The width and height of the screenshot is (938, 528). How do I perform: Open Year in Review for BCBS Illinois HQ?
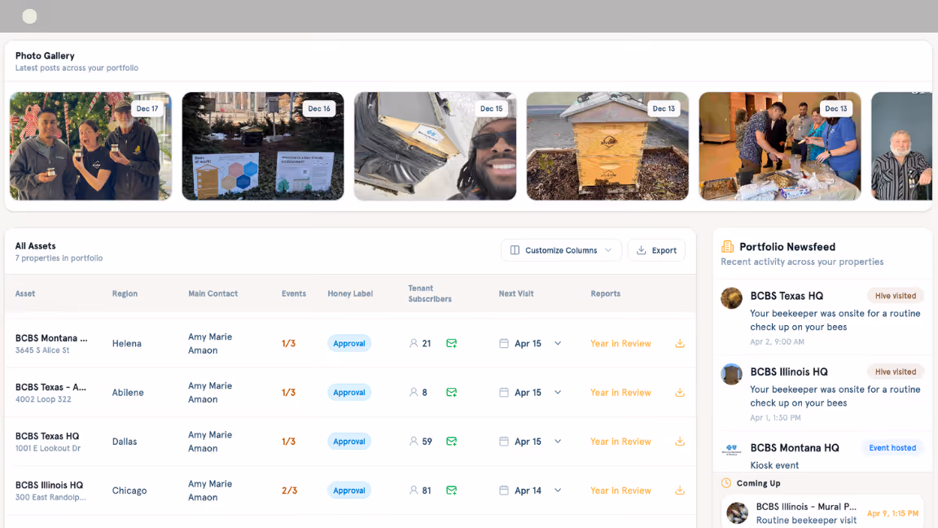coord(620,491)
